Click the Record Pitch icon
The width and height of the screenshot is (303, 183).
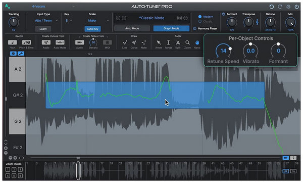(x=12, y=42)
